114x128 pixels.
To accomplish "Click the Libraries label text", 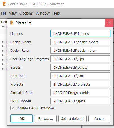I will (17, 34).
